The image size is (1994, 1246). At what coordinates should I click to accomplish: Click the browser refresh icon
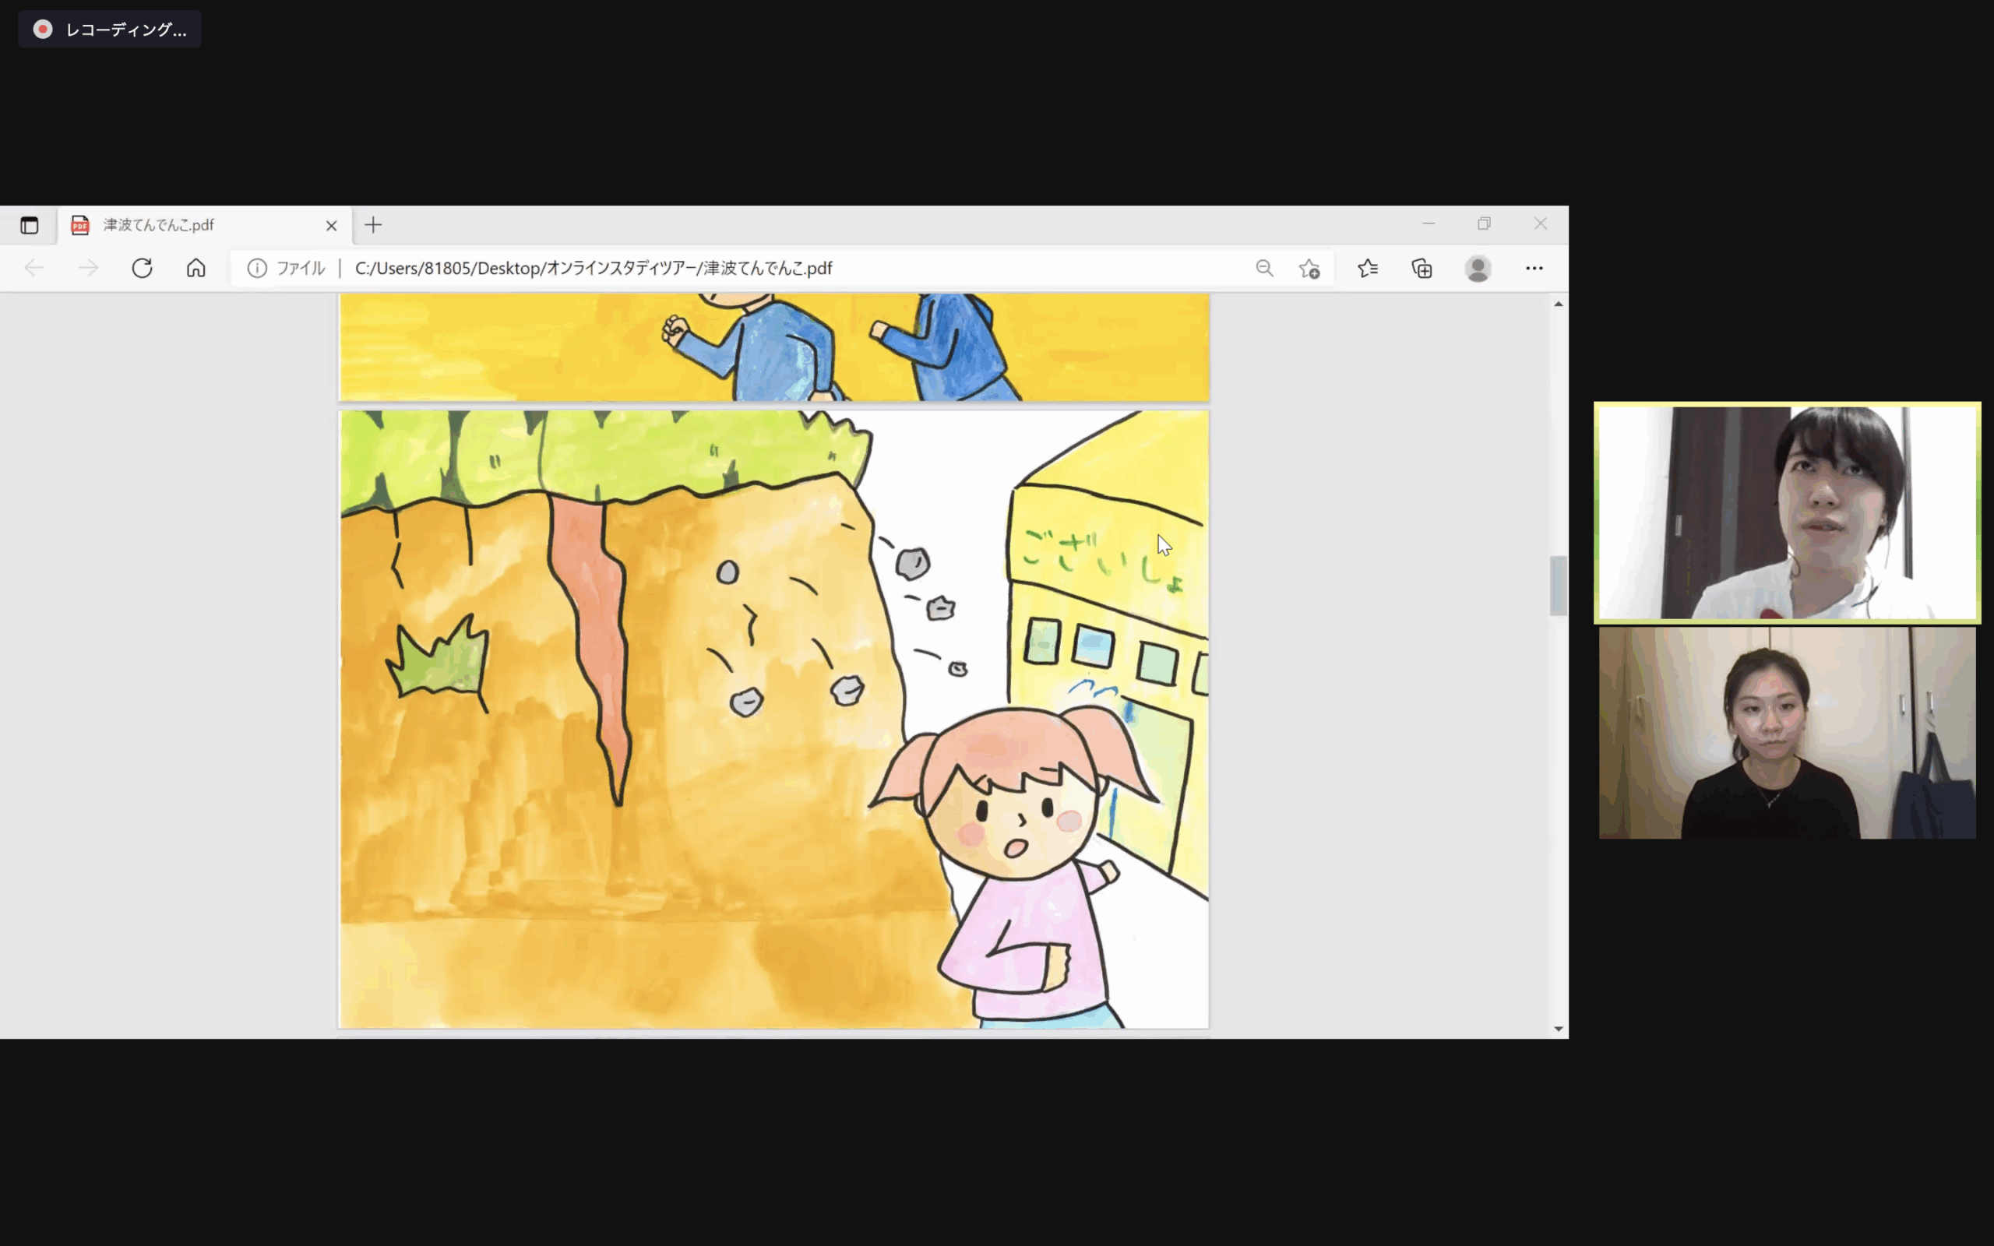(142, 268)
